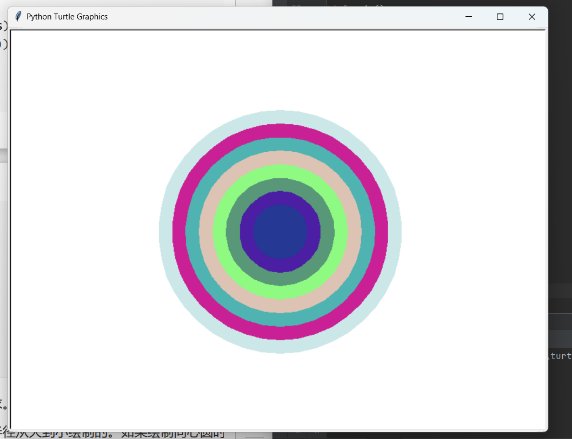The width and height of the screenshot is (572, 439).
Task: Click the Python Turtle Graphics title text
Action: click(x=67, y=17)
